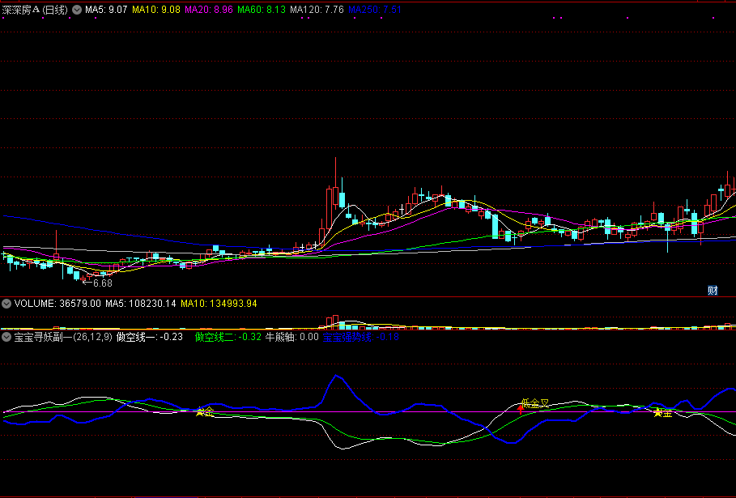
Task: Click the rightmost 黄金 star marker
Action: (658, 413)
